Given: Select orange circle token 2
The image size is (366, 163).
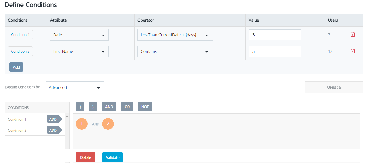Looking at the screenshot, I should (x=108, y=124).
